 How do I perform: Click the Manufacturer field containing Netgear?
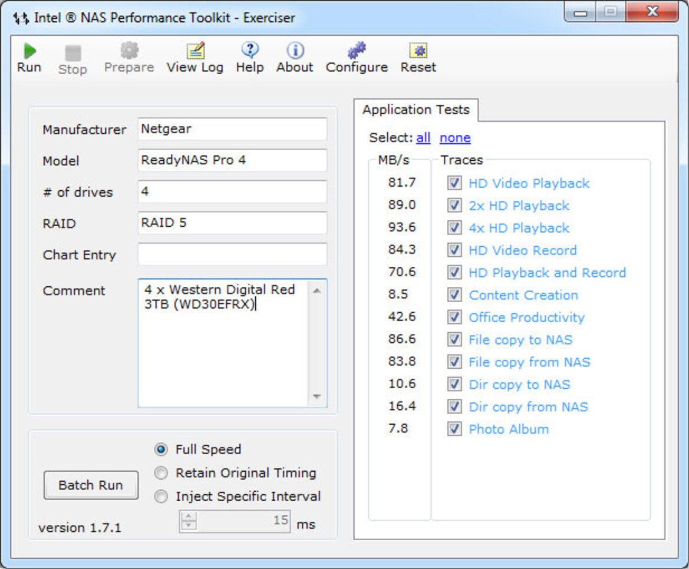[x=232, y=129]
